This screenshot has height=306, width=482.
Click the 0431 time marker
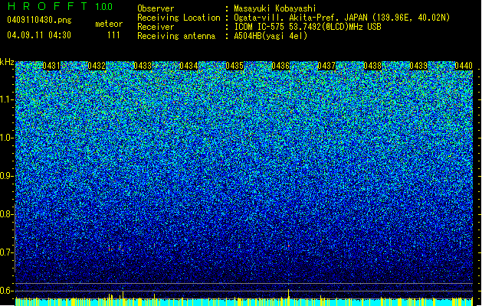(51, 66)
